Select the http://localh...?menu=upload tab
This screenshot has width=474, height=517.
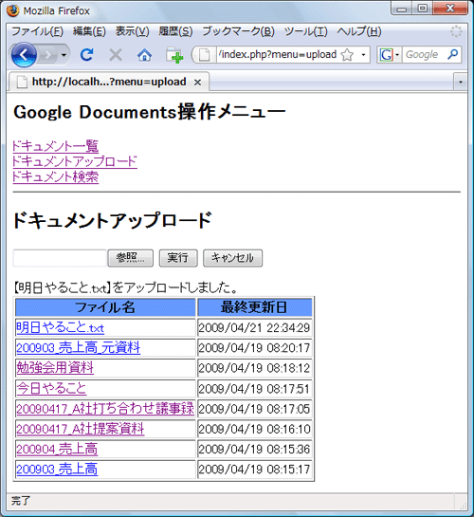pyautogui.click(x=109, y=82)
